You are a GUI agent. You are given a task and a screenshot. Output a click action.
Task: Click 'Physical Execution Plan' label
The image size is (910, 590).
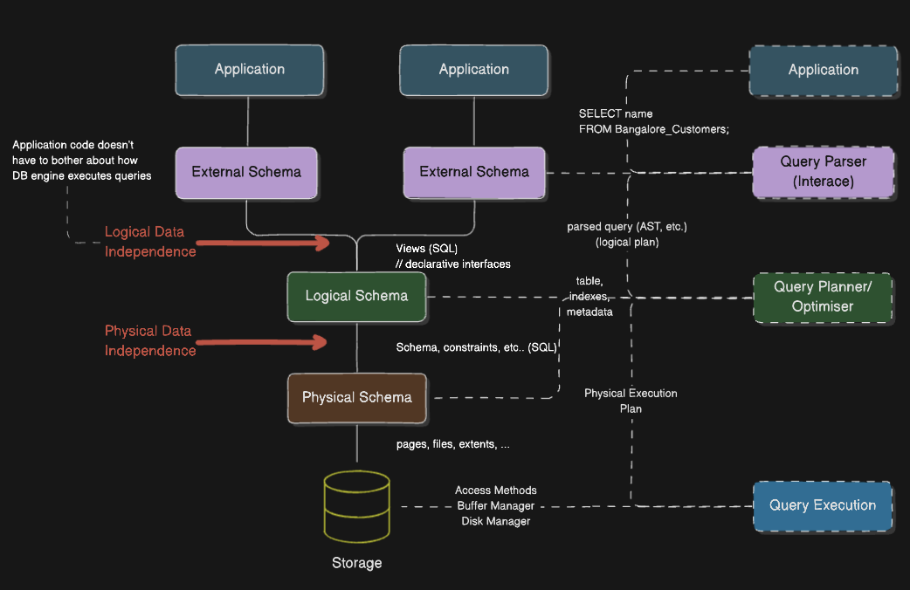click(631, 401)
